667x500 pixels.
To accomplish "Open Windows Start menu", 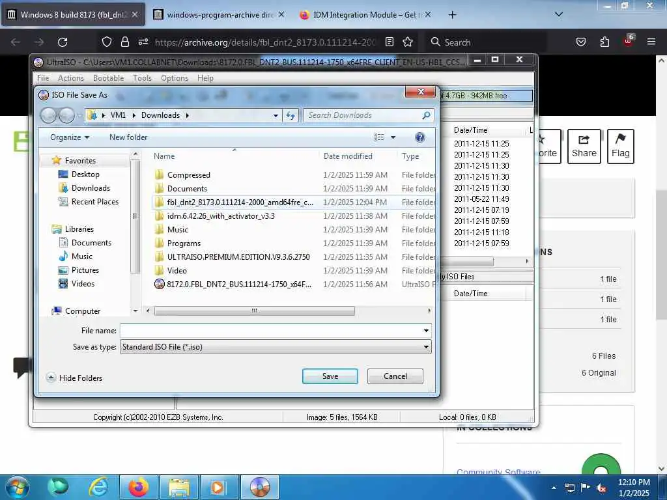I will click(x=18, y=487).
